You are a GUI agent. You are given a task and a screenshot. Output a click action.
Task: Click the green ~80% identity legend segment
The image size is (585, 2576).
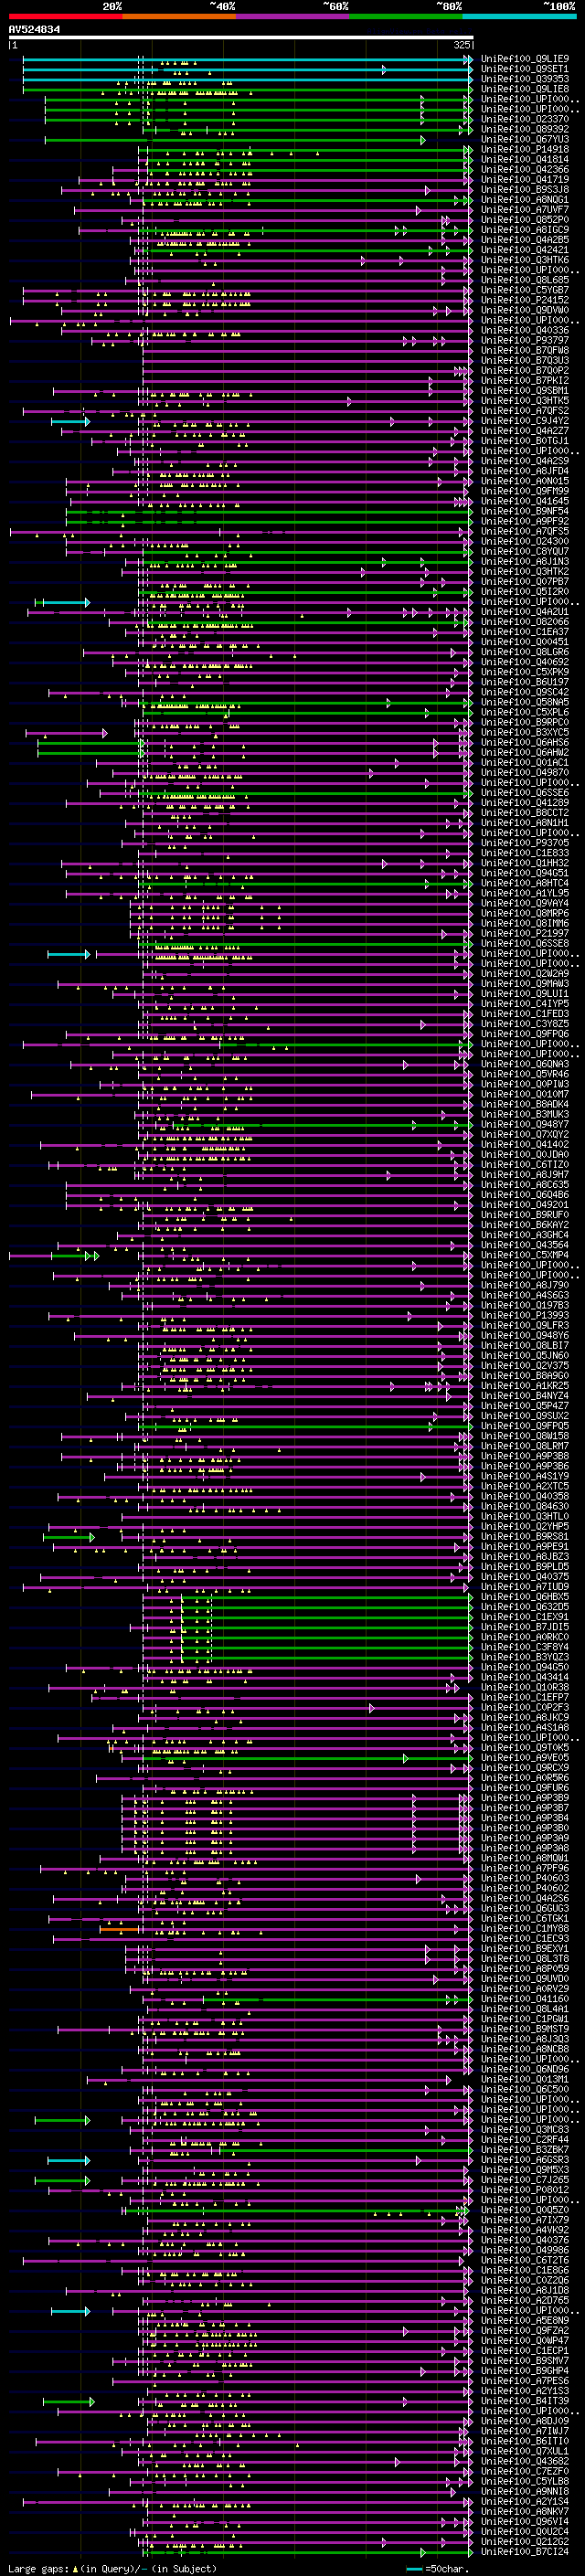point(406,16)
